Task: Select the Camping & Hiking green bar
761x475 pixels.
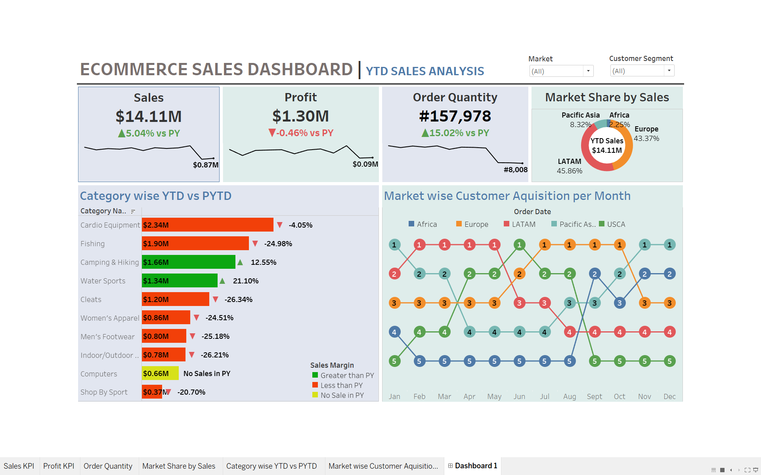Action: click(189, 262)
